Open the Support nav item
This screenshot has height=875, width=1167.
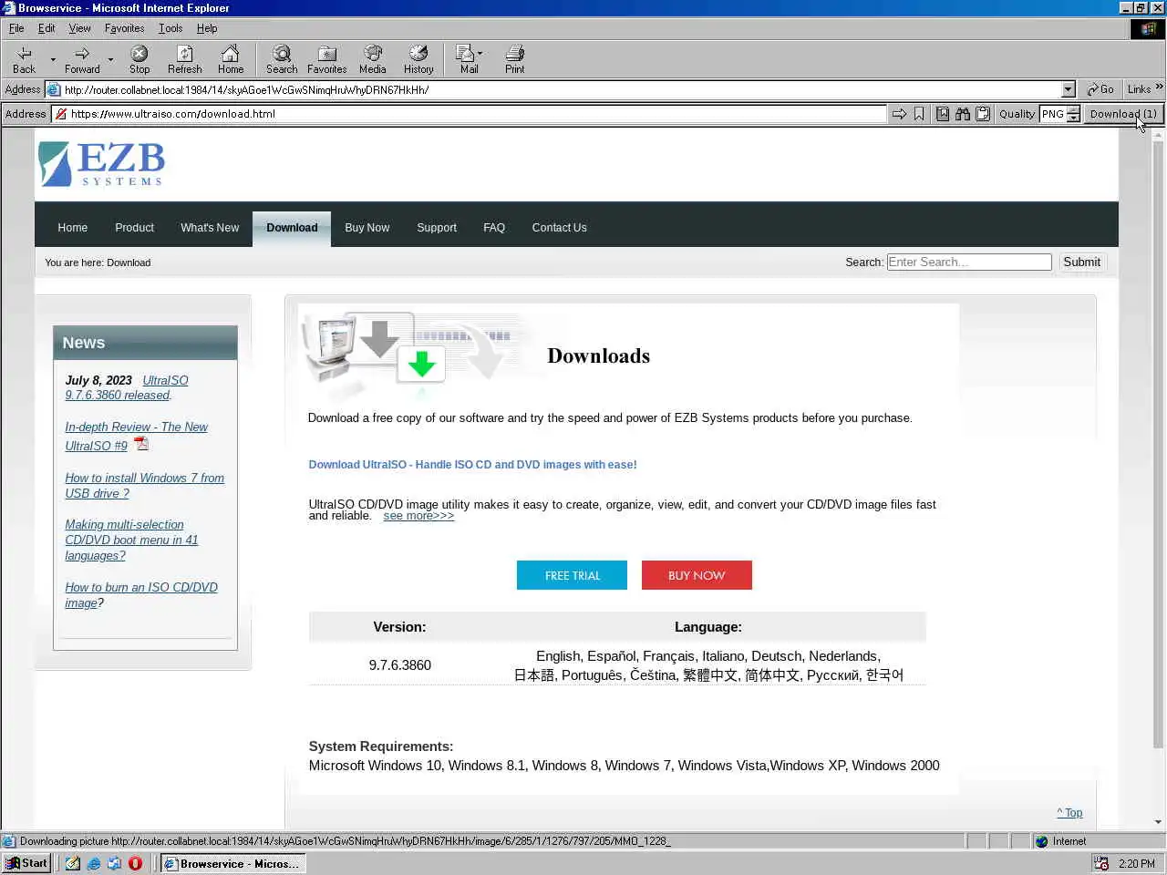coord(437,228)
